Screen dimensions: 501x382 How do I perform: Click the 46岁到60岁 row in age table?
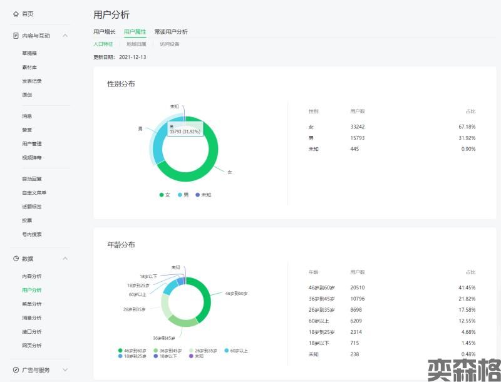(391, 287)
